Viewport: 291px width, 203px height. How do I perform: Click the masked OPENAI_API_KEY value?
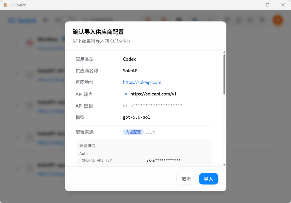pyautogui.click(x=163, y=160)
